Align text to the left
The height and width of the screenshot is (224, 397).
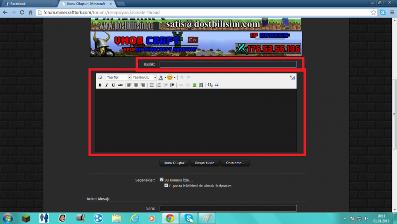click(129, 85)
